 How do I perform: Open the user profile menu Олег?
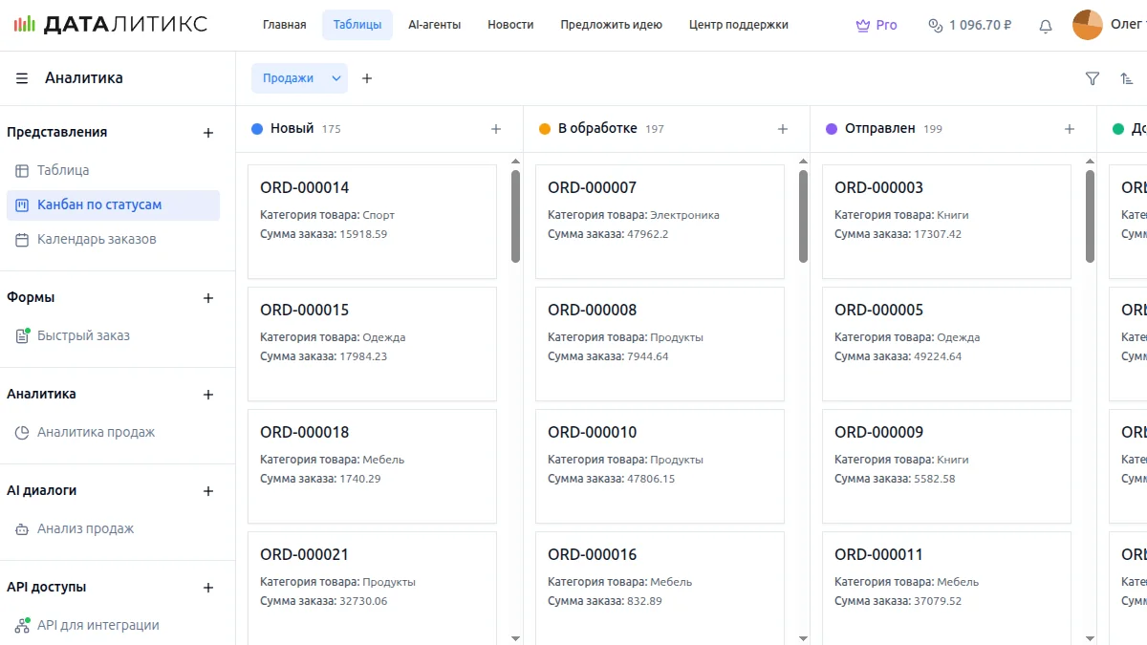(x=1109, y=25)
